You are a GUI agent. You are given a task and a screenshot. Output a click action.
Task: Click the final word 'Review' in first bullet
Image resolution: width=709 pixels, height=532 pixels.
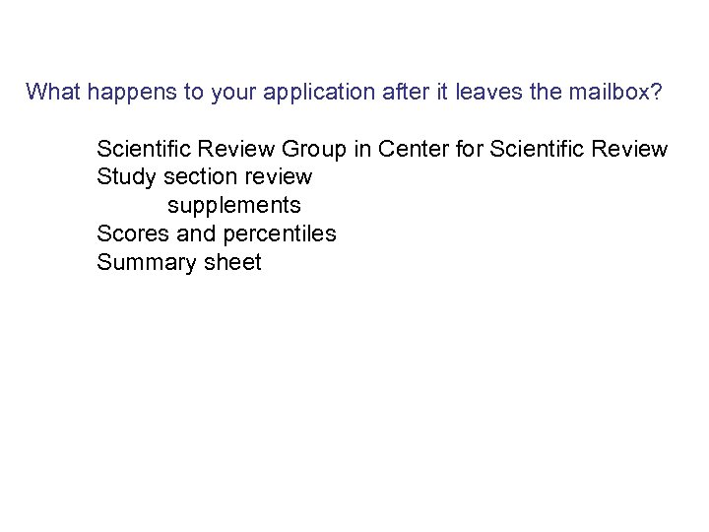(x=631, y=150)
